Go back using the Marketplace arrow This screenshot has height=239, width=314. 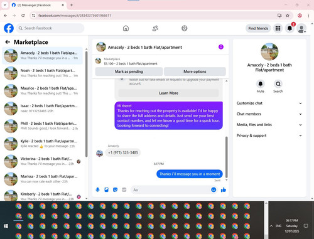click(8, 42)
